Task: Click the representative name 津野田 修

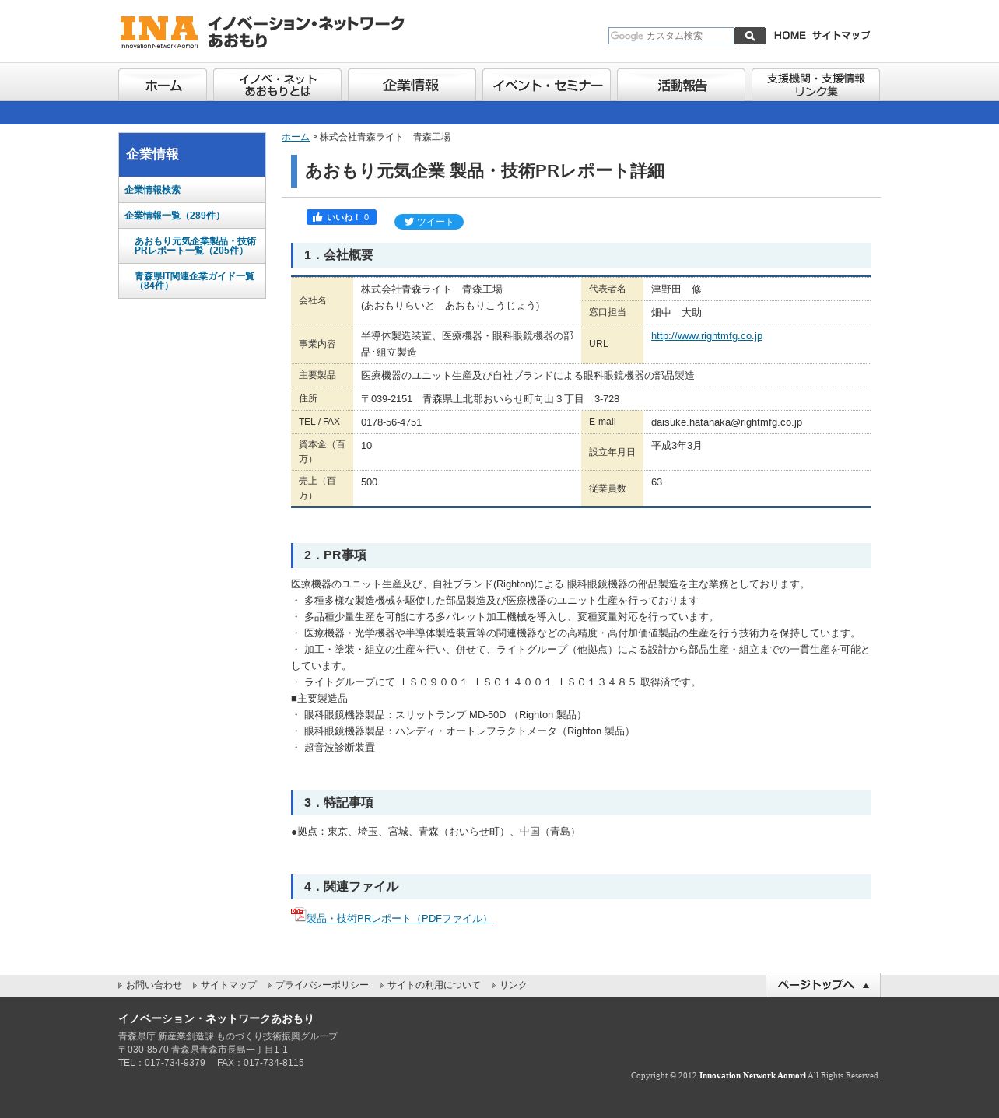Action: 676,289
